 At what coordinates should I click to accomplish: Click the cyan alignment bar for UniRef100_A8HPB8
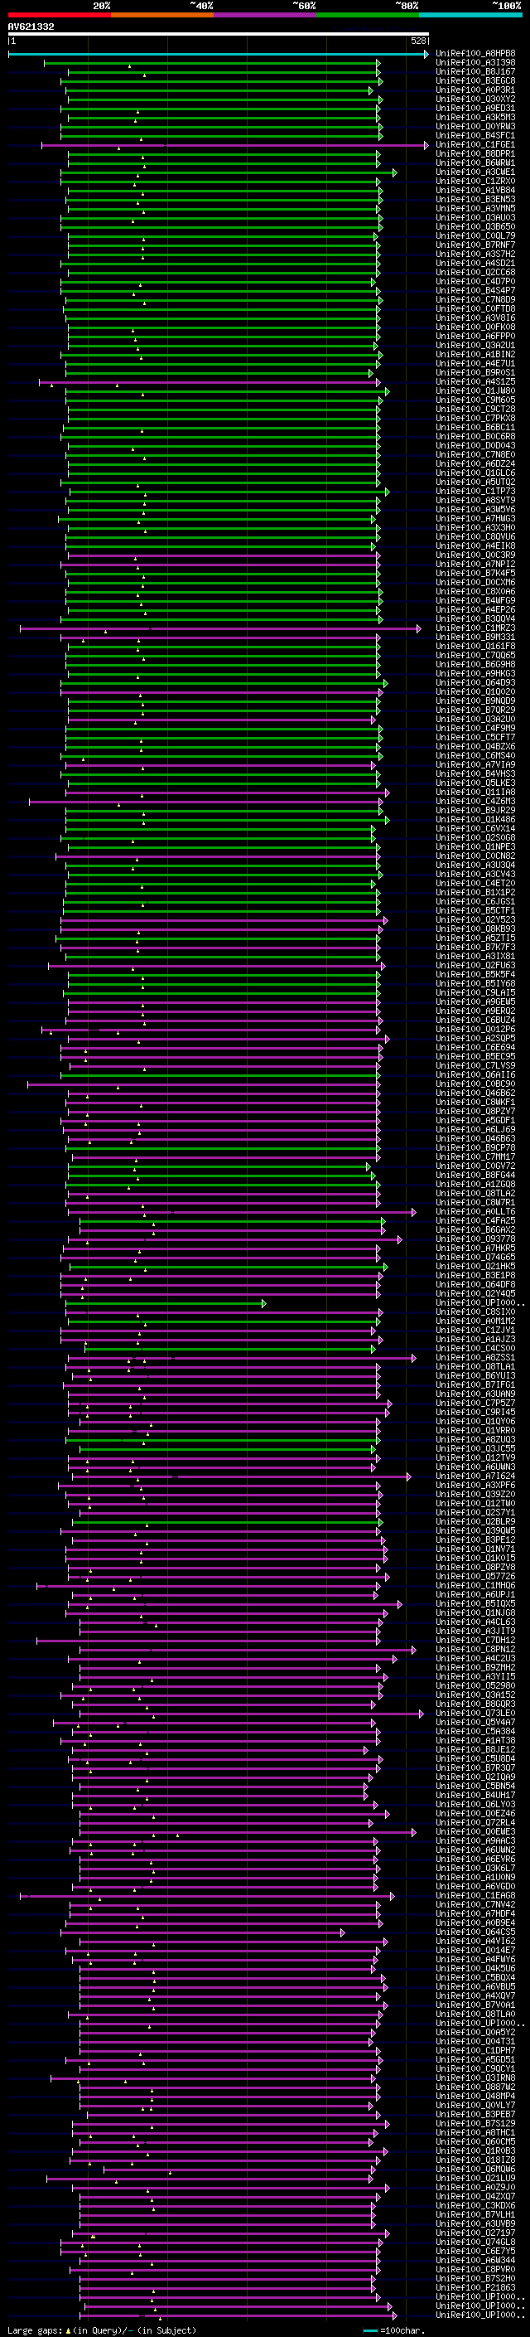click(x=219, y=55)
